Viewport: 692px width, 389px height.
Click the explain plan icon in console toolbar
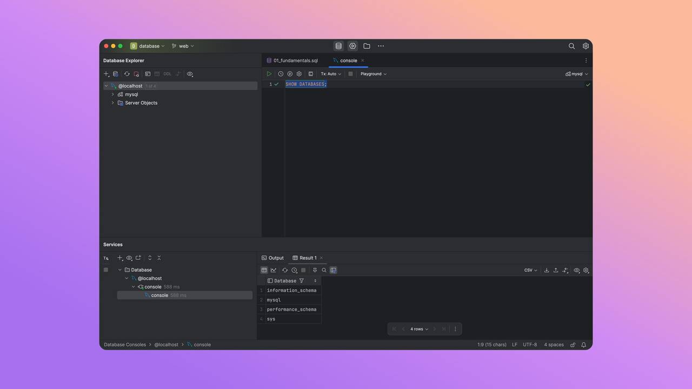click(290, 74)
